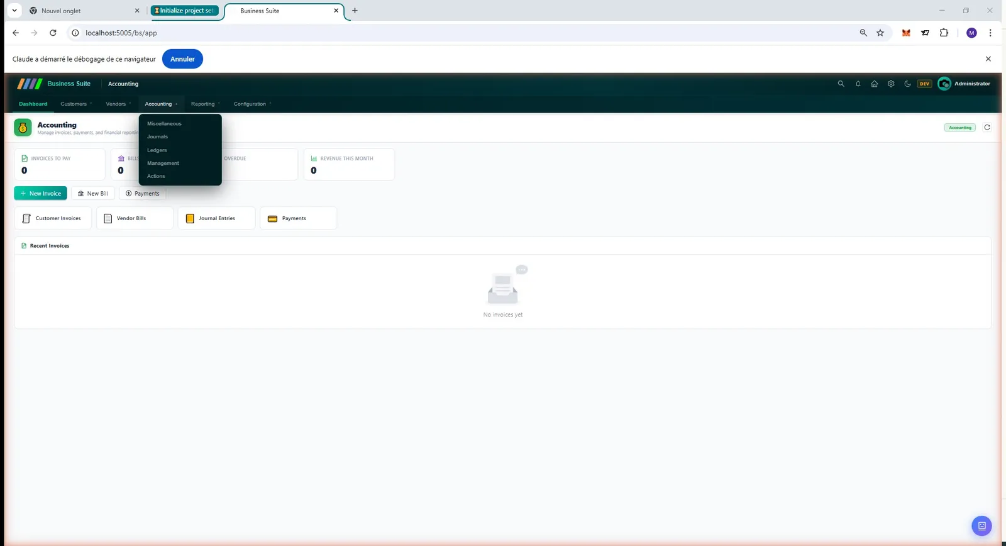Click the Payments action button
This screenshot has height=546, width=1006.
[142, 193]
